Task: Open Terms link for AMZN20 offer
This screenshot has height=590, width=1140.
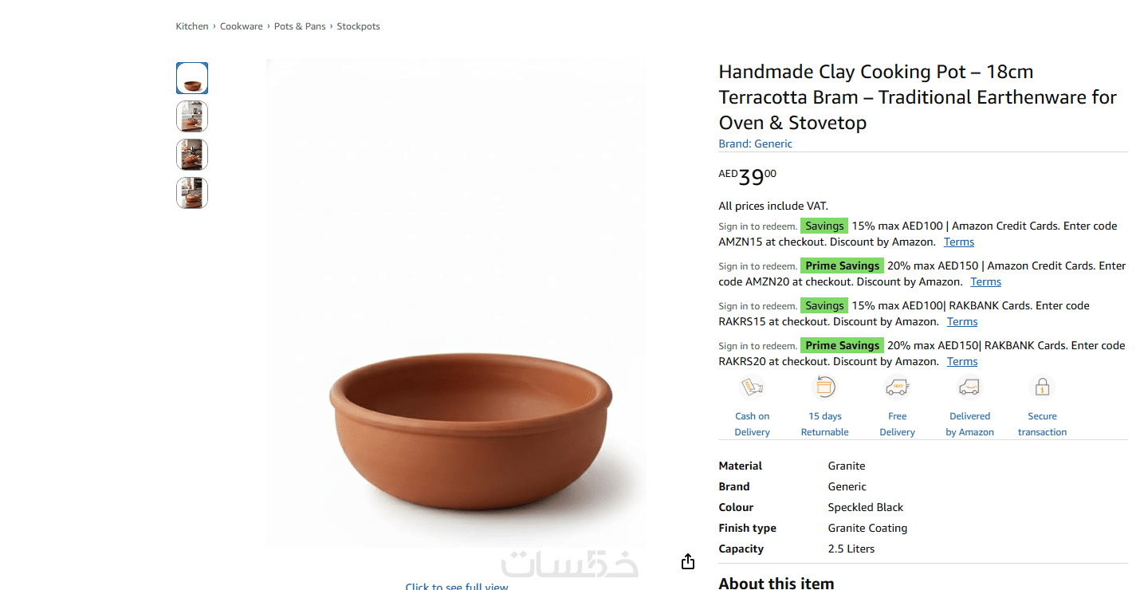Action: click(986, 282)
